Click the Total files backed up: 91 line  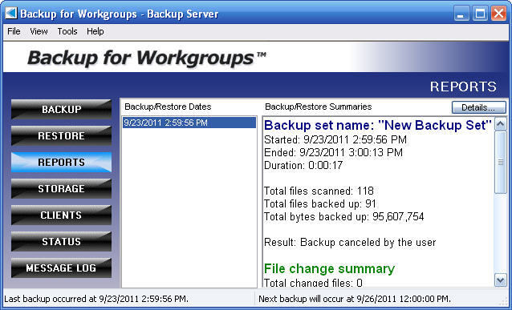(x=320, y=203)
